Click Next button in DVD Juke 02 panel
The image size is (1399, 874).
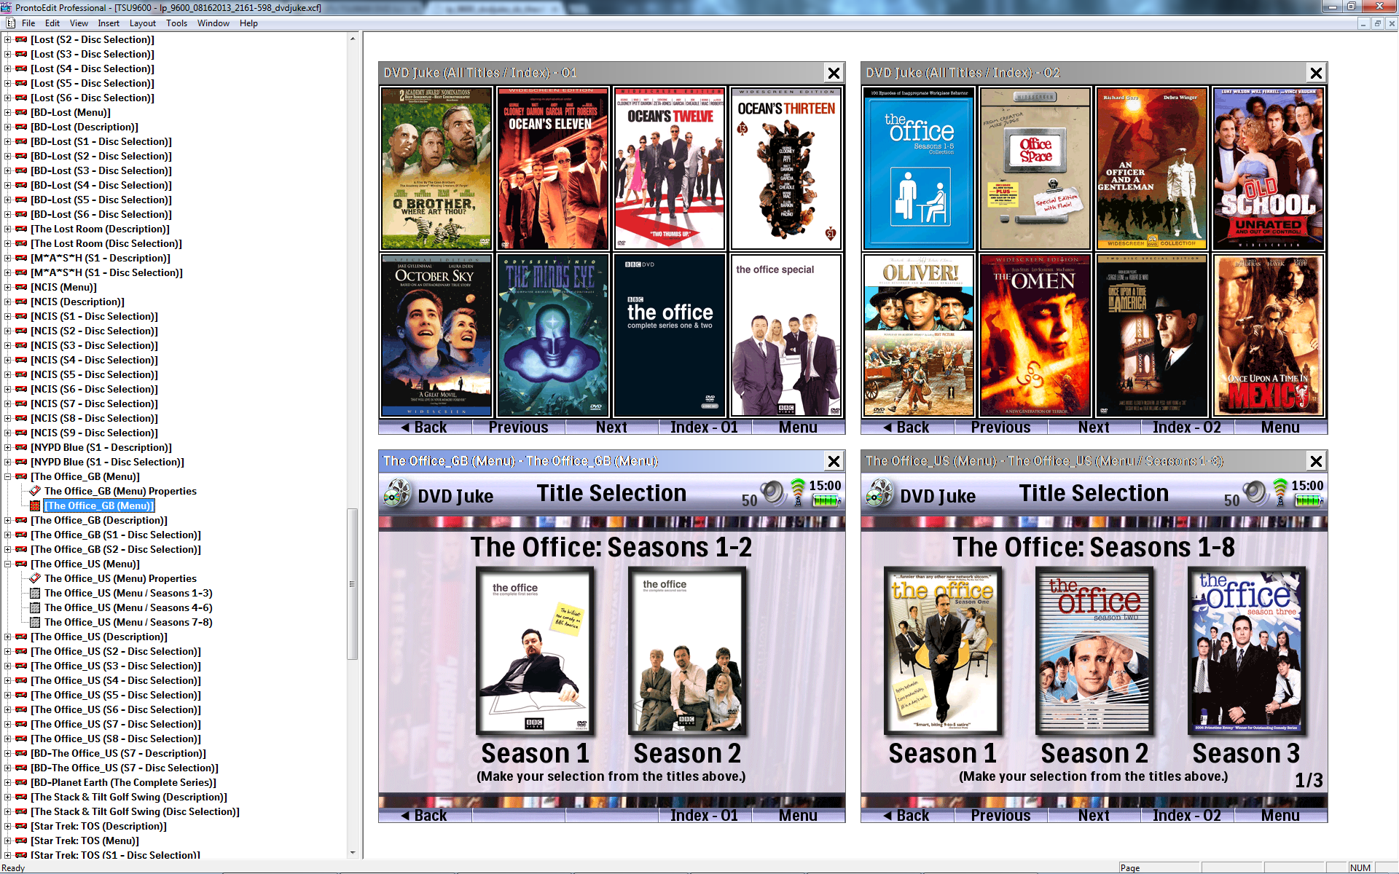pos(1094,428)
